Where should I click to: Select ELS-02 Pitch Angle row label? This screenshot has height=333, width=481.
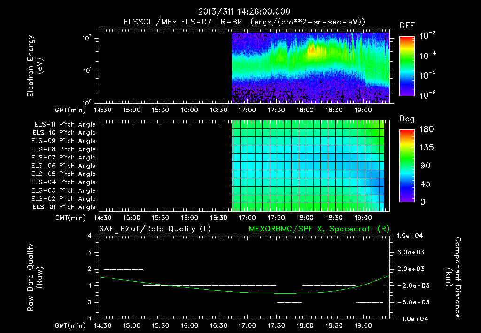63,199
